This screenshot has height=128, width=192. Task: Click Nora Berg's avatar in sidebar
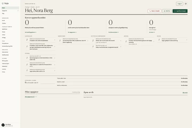click(3, 125)
